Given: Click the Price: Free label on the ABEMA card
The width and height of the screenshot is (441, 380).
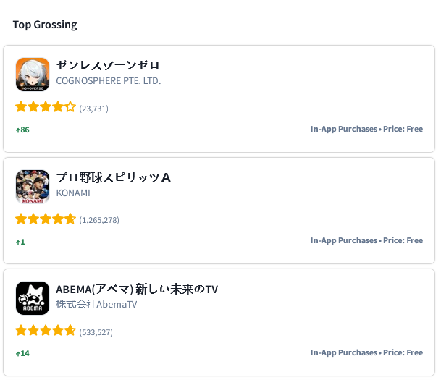Looking at the screenshot, I should coord(403,352).
